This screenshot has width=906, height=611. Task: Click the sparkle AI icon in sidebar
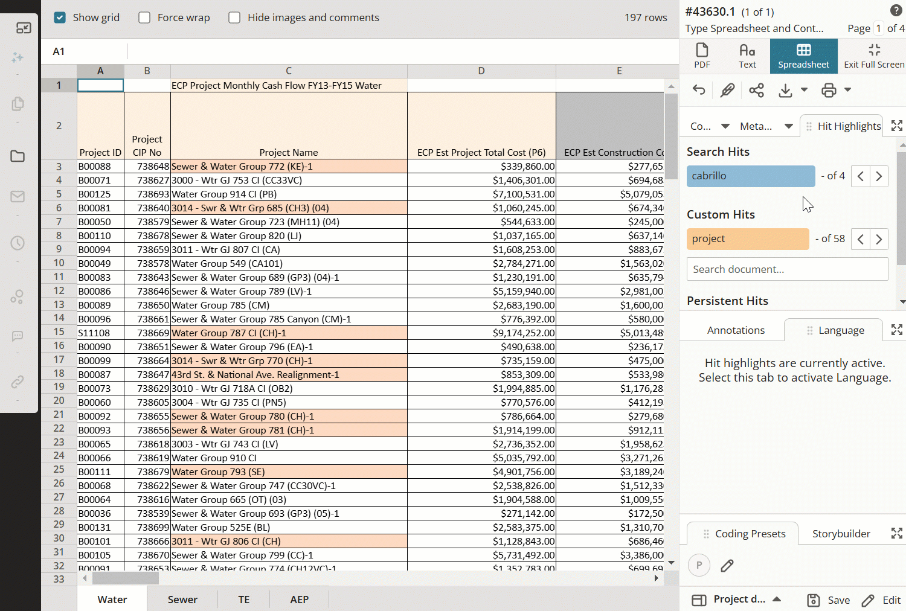18,57
